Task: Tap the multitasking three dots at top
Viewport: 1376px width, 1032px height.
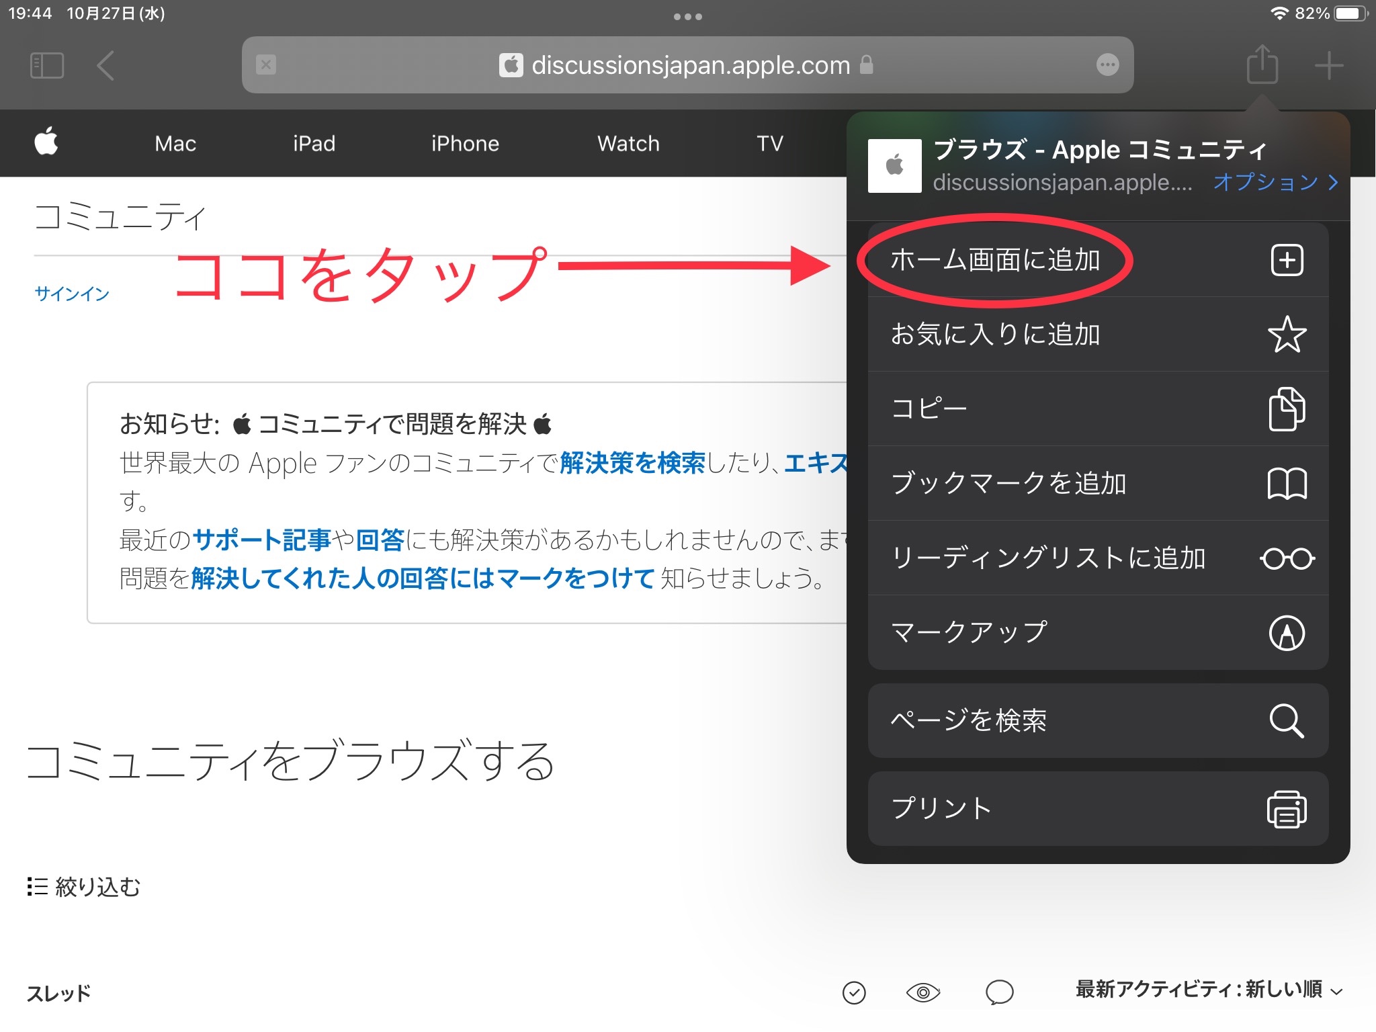Action: coord(687,17)
